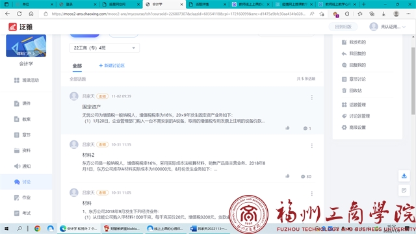The width and height of the screenshot is (416, 234).
Task: Like the 材料2 post
Action: pyautogui.click(x=287, y=176)
